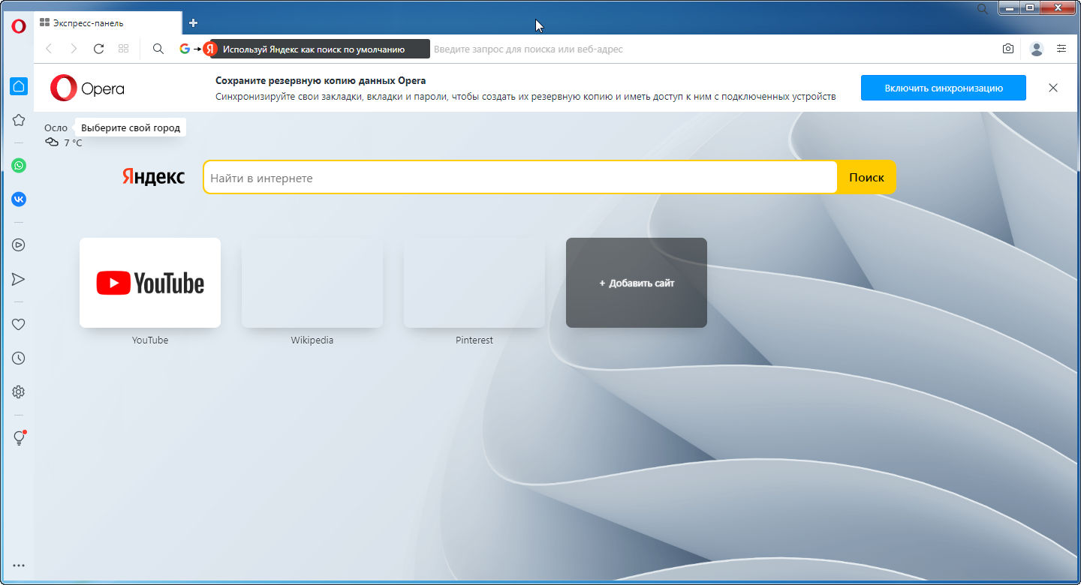Close the Opera sync banner
This screenshot has height=585, width=1081.
click(1053, 88)
